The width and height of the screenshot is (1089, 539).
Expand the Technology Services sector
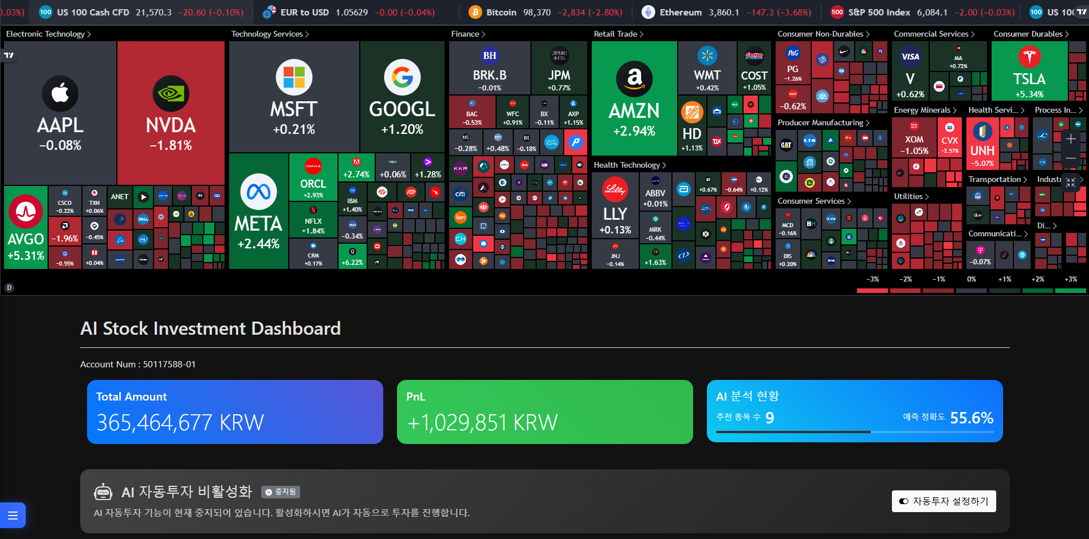point(270,34)
